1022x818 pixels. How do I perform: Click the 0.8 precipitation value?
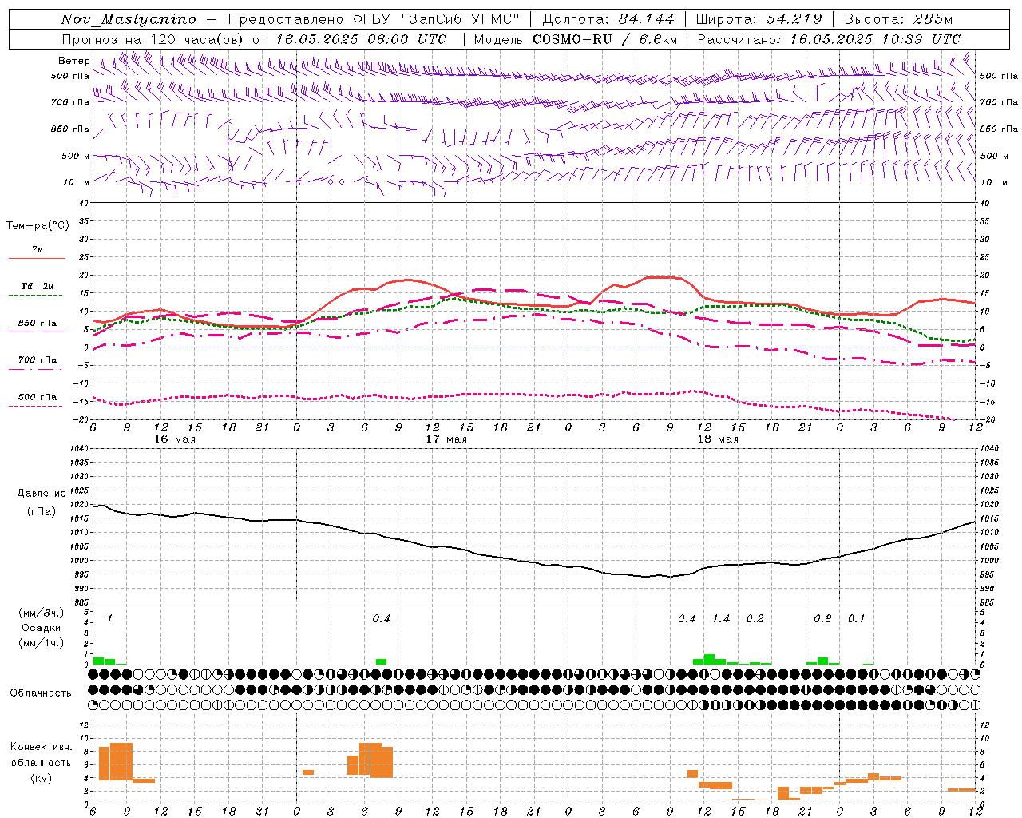point(822,619)
